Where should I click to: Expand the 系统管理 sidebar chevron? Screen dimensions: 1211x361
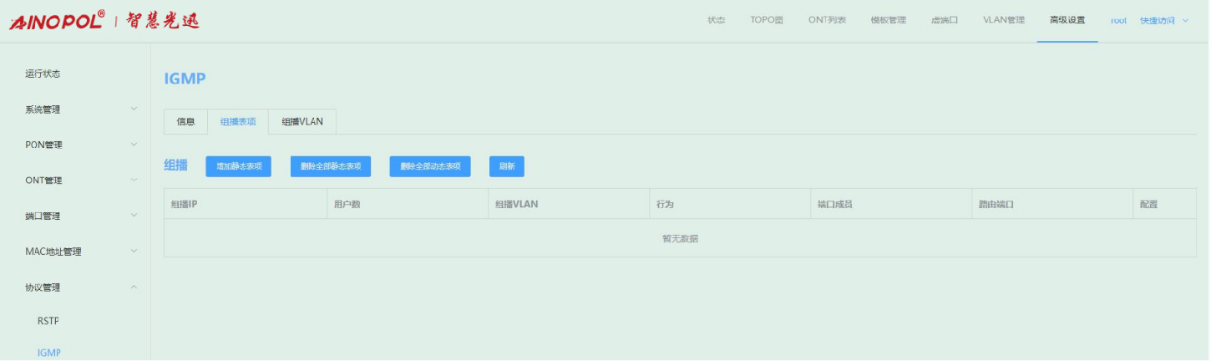pyautogui.click(x=134, y=109)
